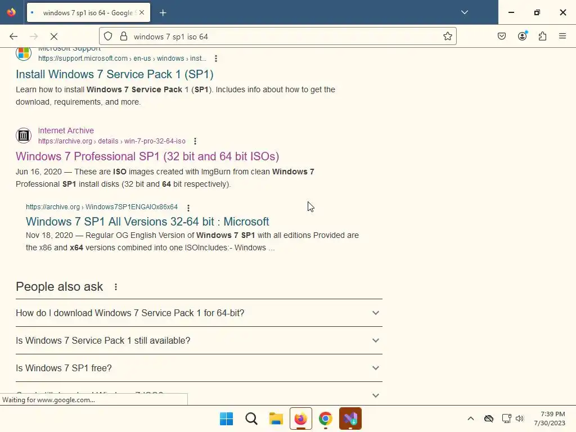Open Windows taskbar Search

(x=251, y=418)
